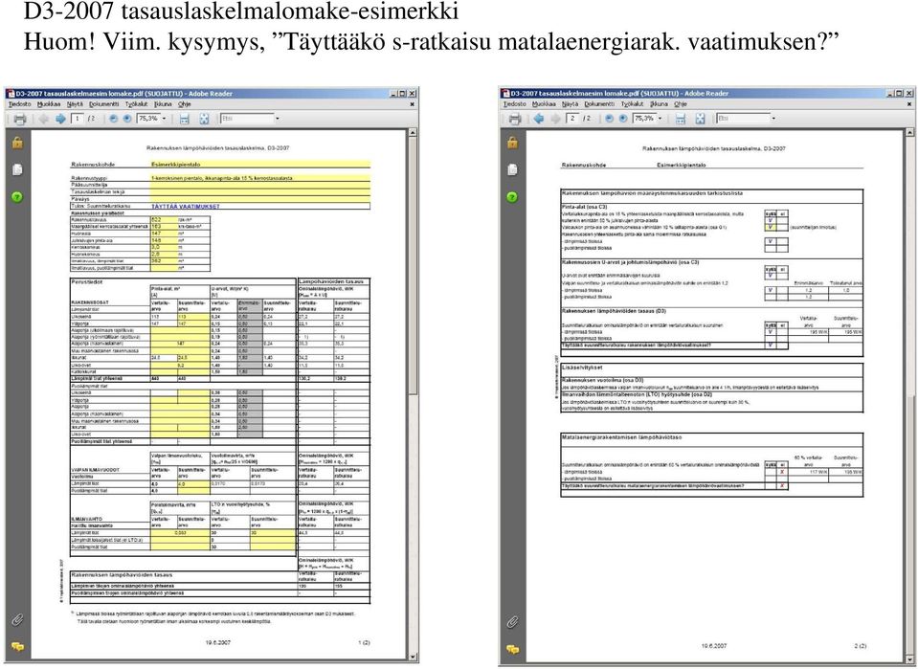This screenshot has height=669, width=918.
Task: Enable scrolling page mode in right window
Action: (x=681, y=119)
